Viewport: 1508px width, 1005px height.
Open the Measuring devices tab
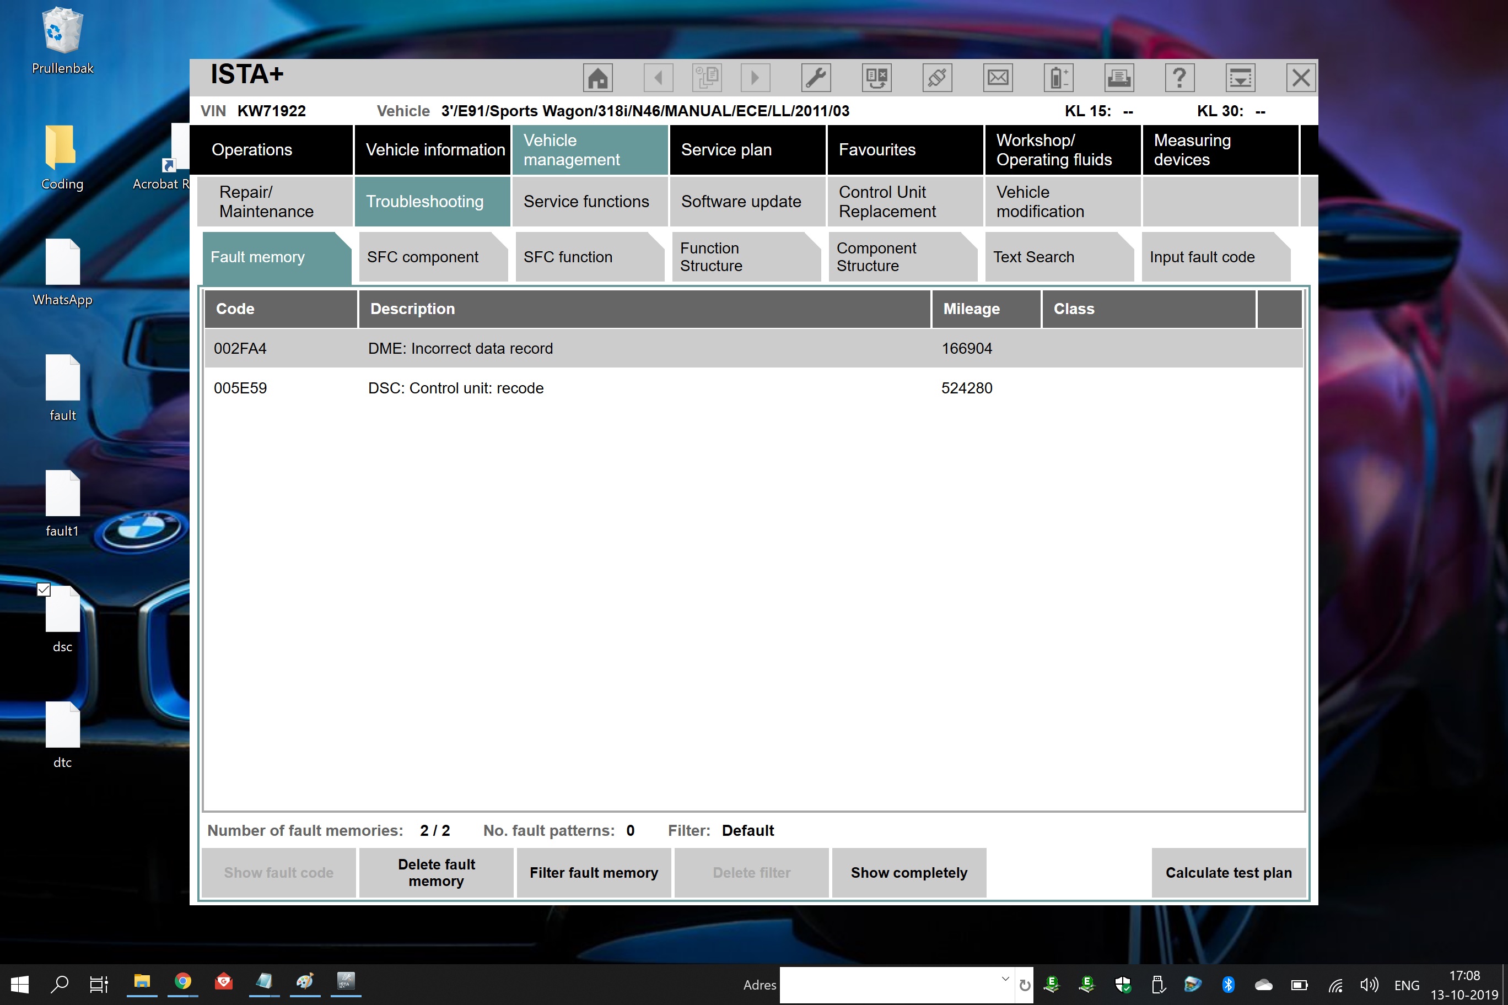(1221, 150)
